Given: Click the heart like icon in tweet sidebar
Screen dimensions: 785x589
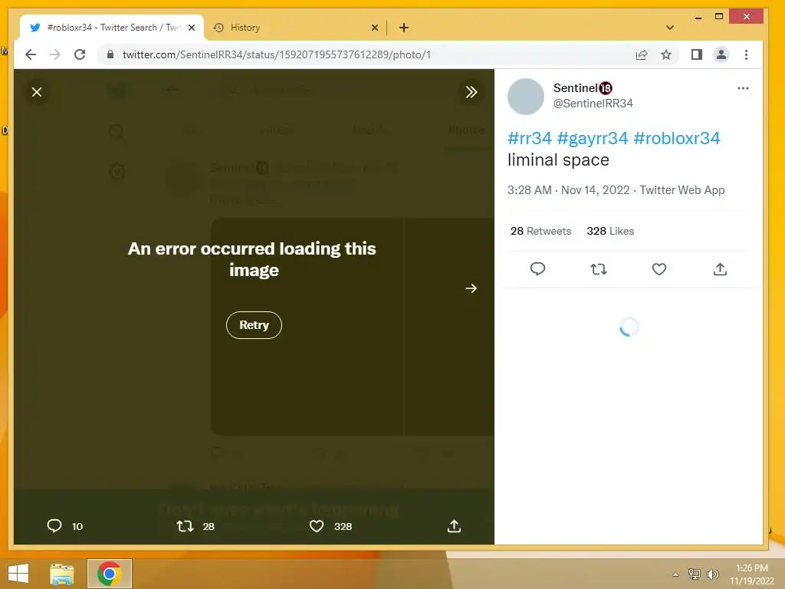Looking at the screenshot, I should [659, 269].
